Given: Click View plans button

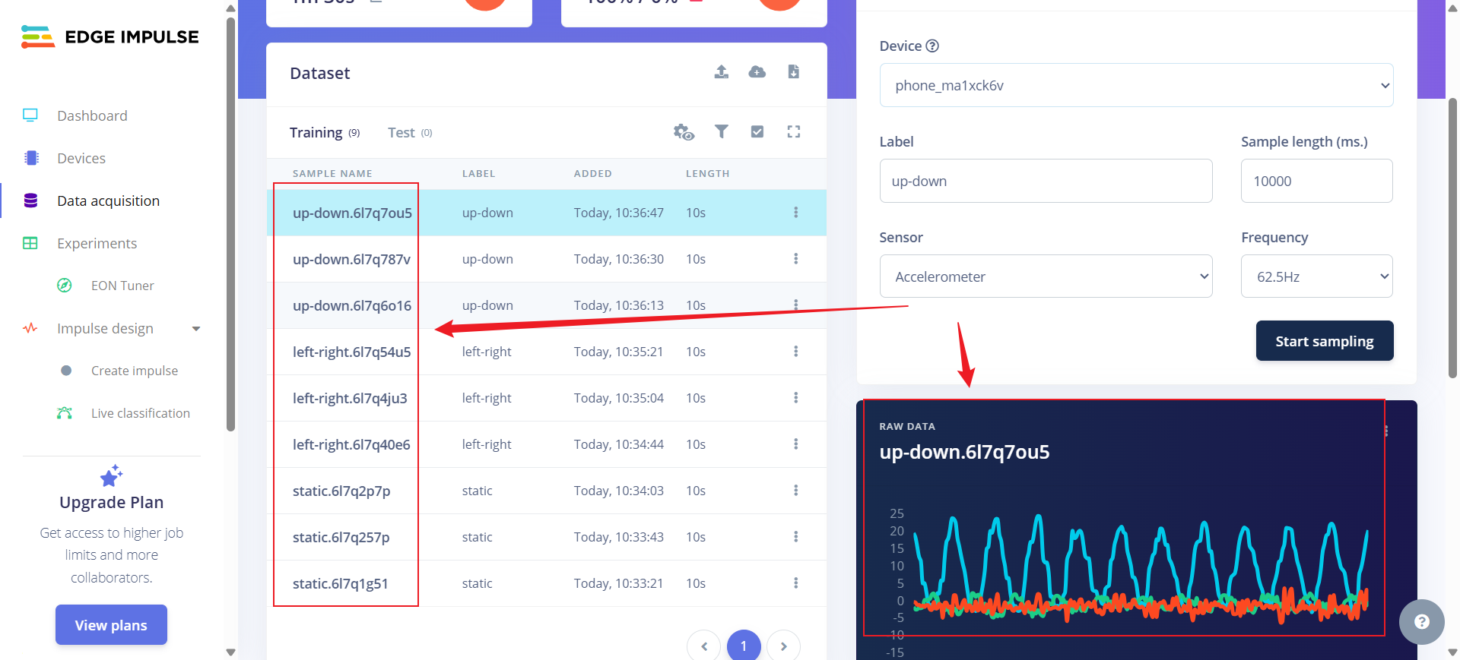Looking at the screenshot, I should tap(111, 625).
